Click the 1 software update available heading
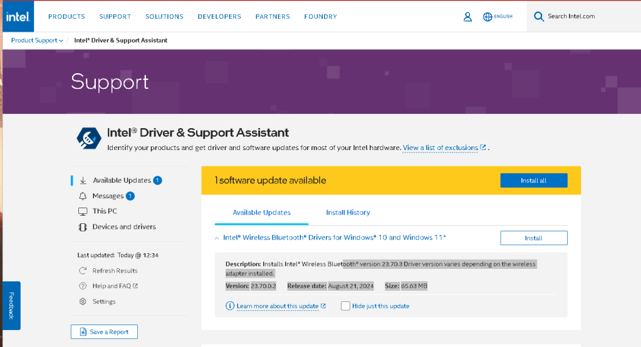The width and height of the screenshot is (641, 347). 270,180
